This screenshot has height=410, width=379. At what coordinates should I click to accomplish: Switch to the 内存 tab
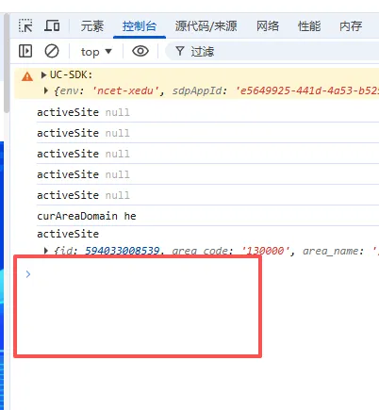pos(351,26)
